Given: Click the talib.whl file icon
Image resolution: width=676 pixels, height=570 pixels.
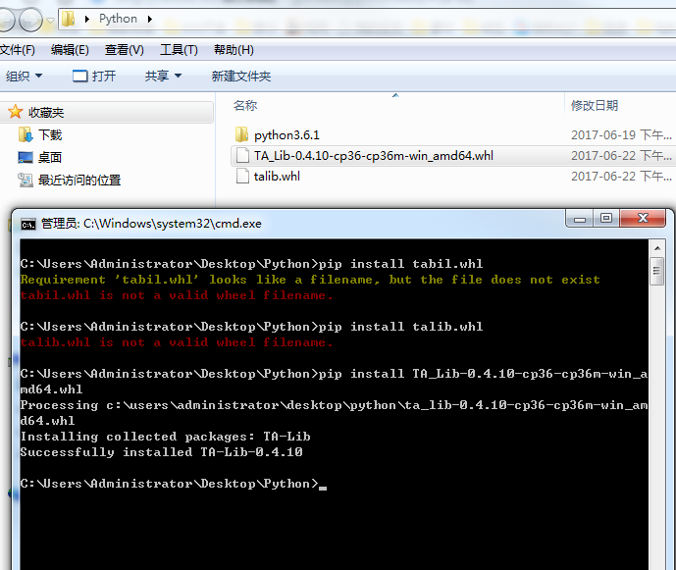Looking at the screenshot, I should [241, 176].
